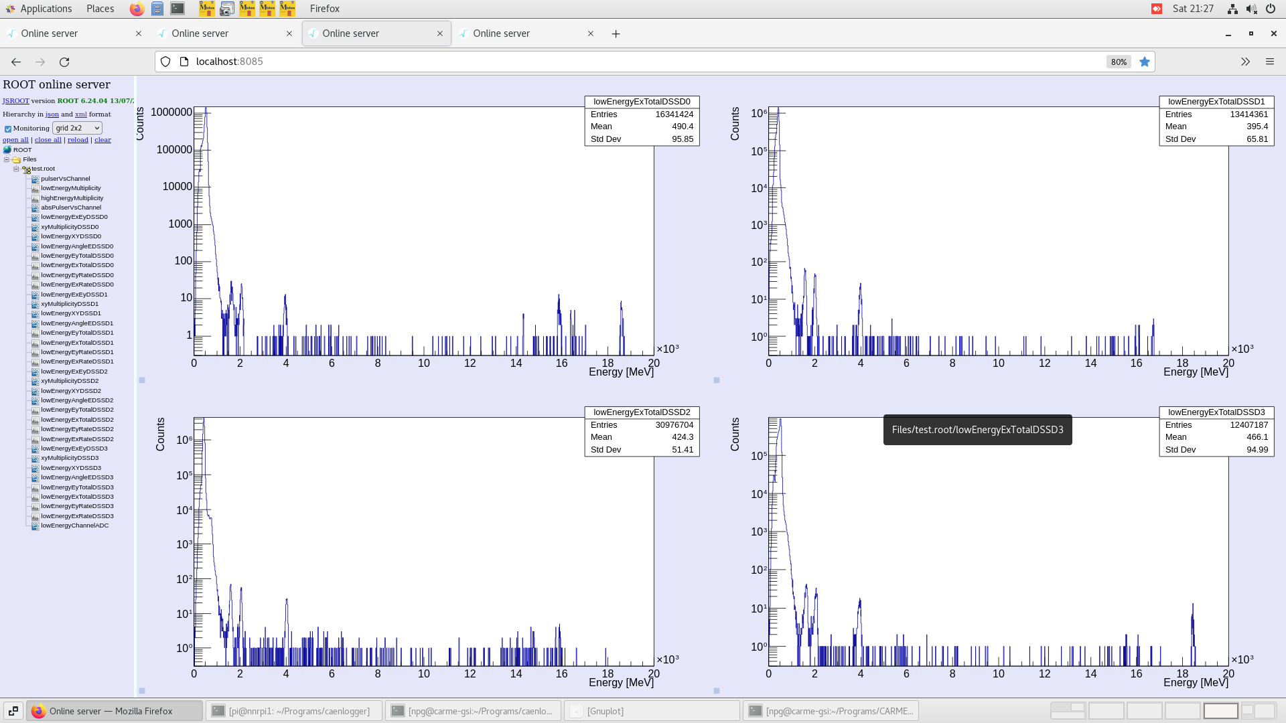Click the 80% zoom level indicator

[x=1118, y=62]
